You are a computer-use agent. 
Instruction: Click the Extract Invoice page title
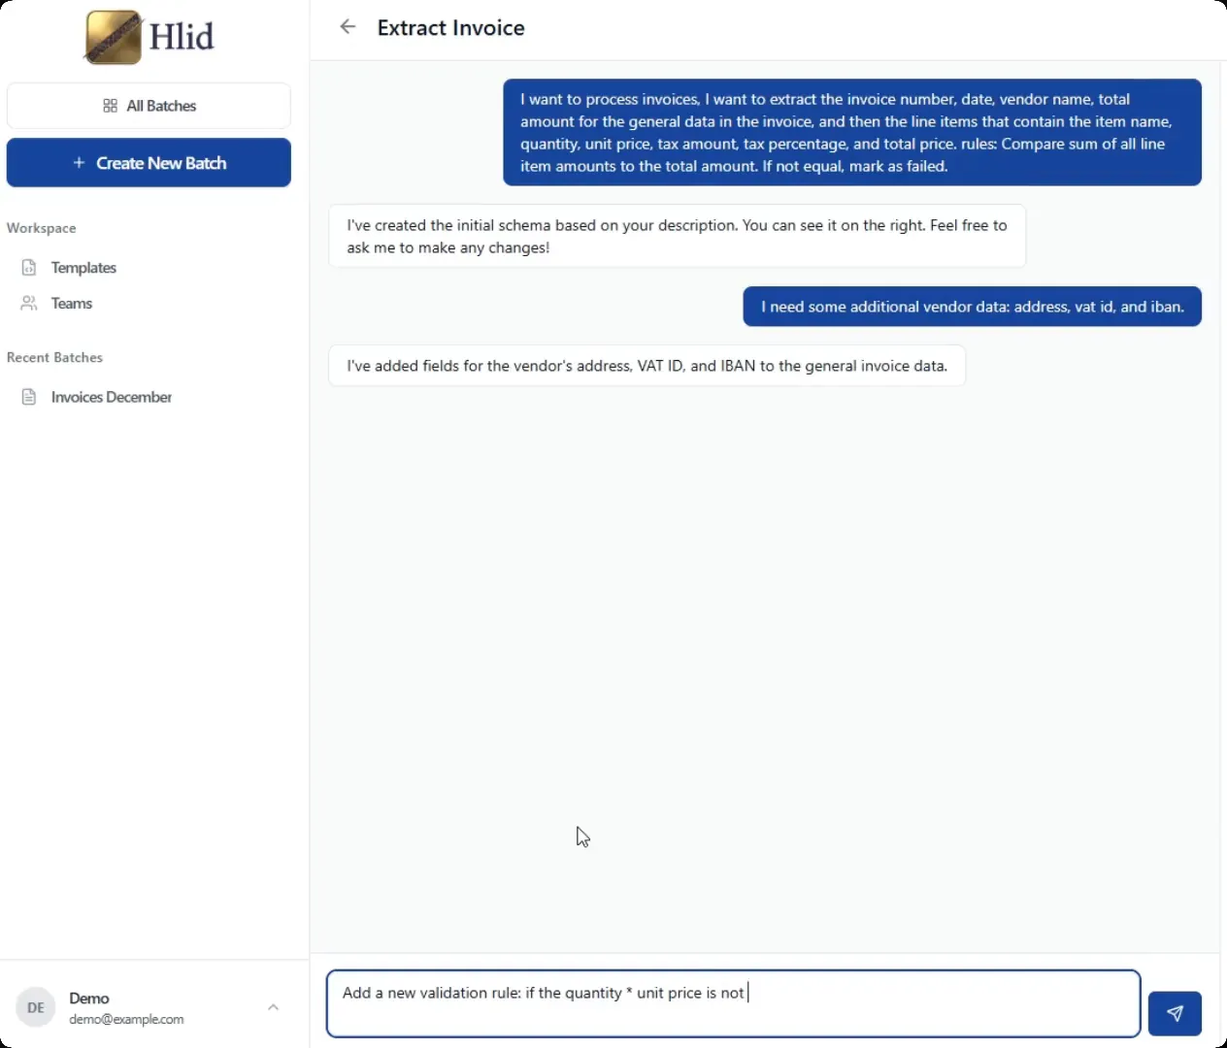pyautogui.click(x=450, y=28)
